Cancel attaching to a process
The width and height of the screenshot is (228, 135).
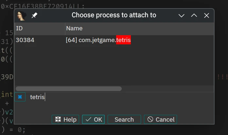(x=160, y=119)
